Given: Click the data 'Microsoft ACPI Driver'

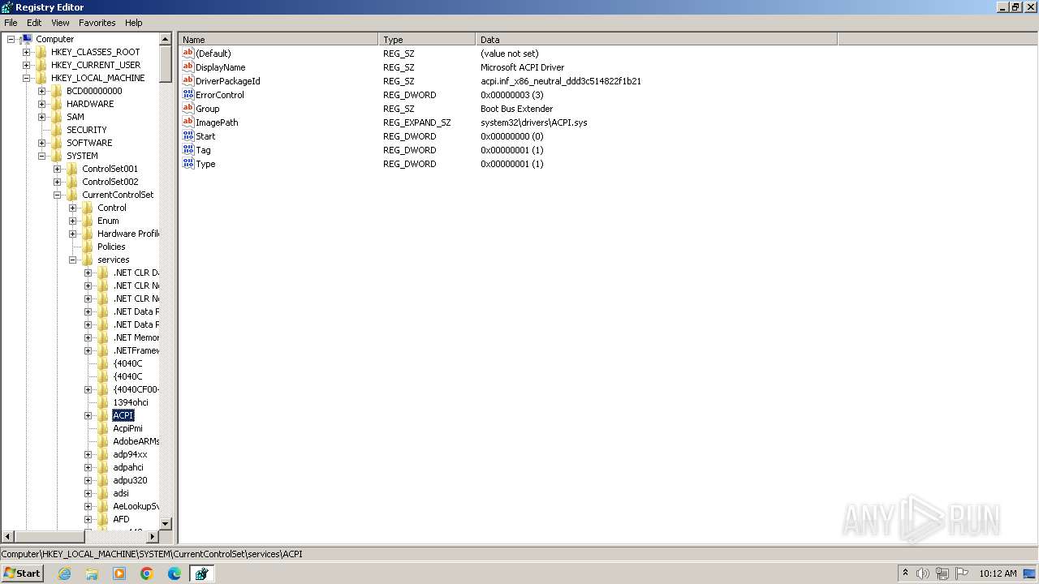Looking at the screenshot, I should (522, 67).
